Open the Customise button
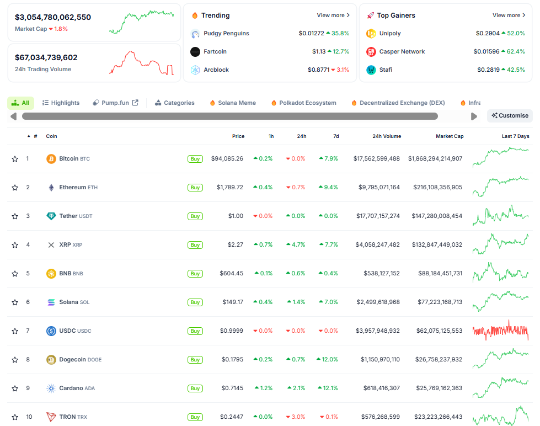The width and height of the screenshot is (540, 426). (x=510, y=116)
